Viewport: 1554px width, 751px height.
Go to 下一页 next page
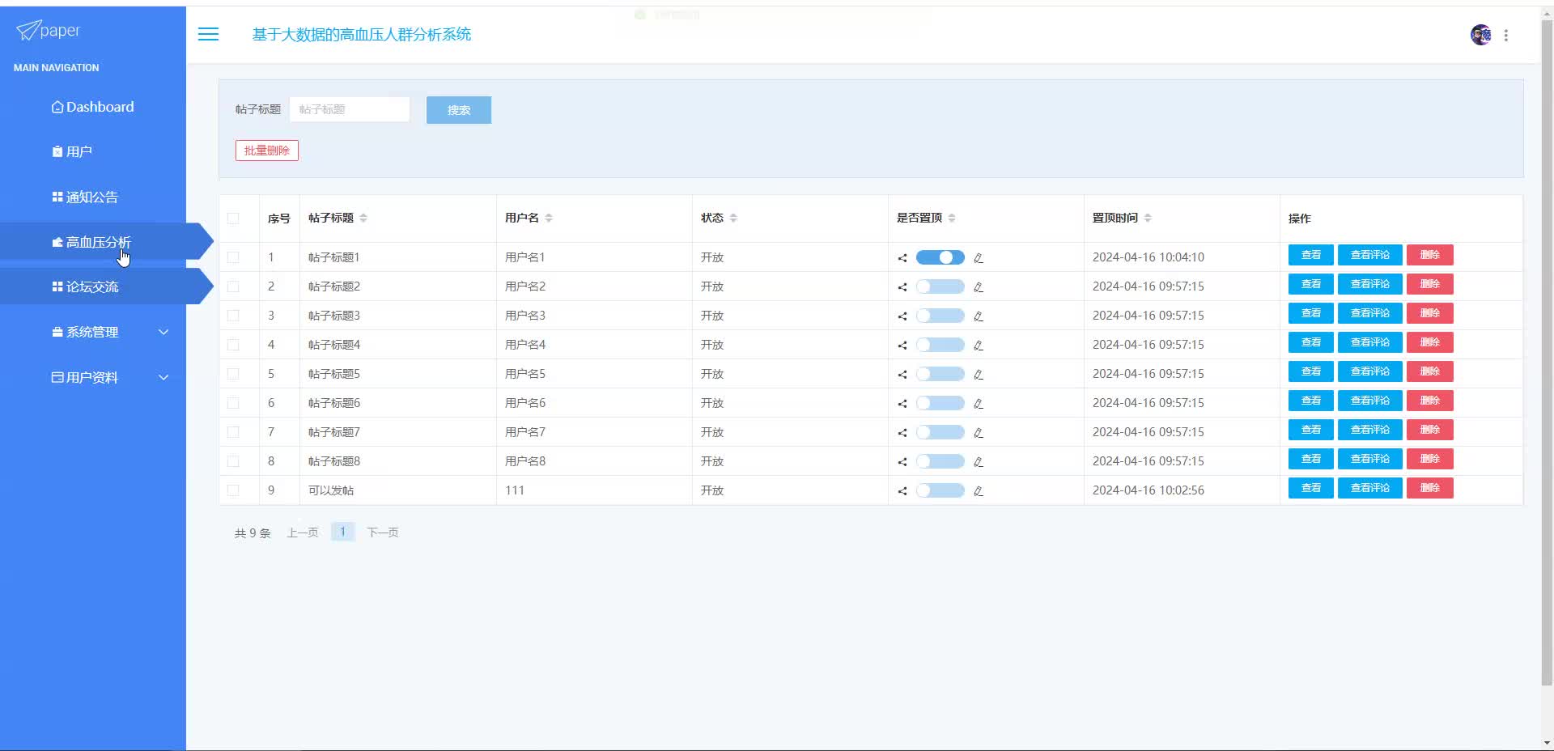(383, 532)
